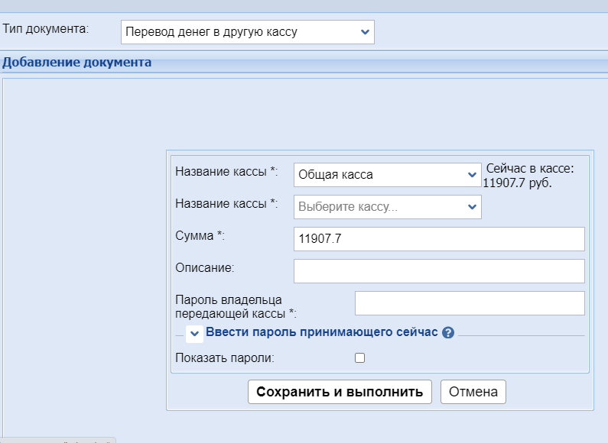Click the Ввести пароль принимающего сейчас text
Viewport: 608px width, 443px height.
(321, 332)
